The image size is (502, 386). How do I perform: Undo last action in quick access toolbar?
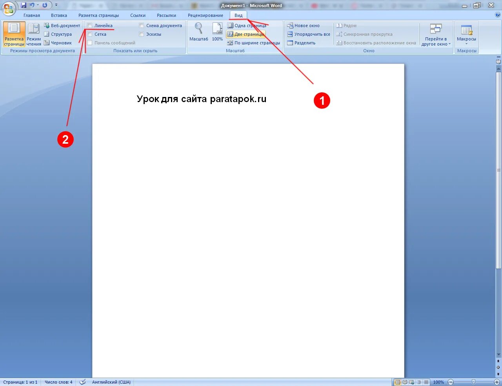[32, 5]
